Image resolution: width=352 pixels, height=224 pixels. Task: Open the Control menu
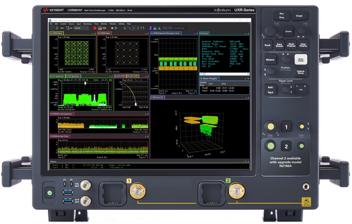tap(63, 24)
